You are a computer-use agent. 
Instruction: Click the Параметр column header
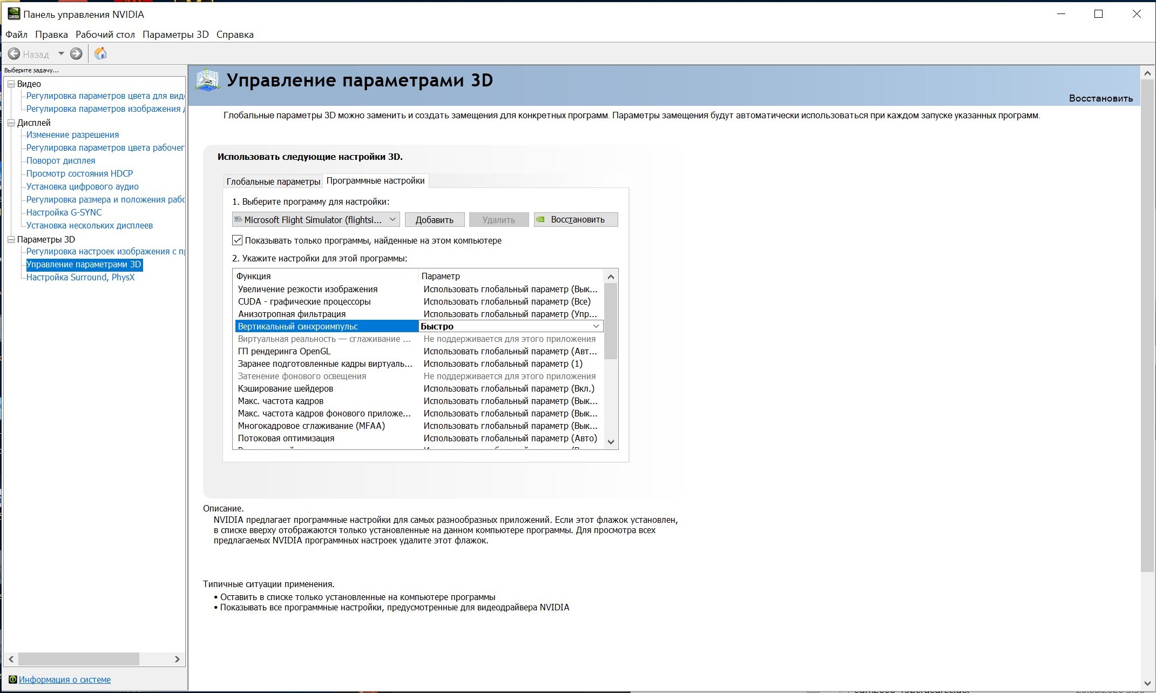point(511,276)
